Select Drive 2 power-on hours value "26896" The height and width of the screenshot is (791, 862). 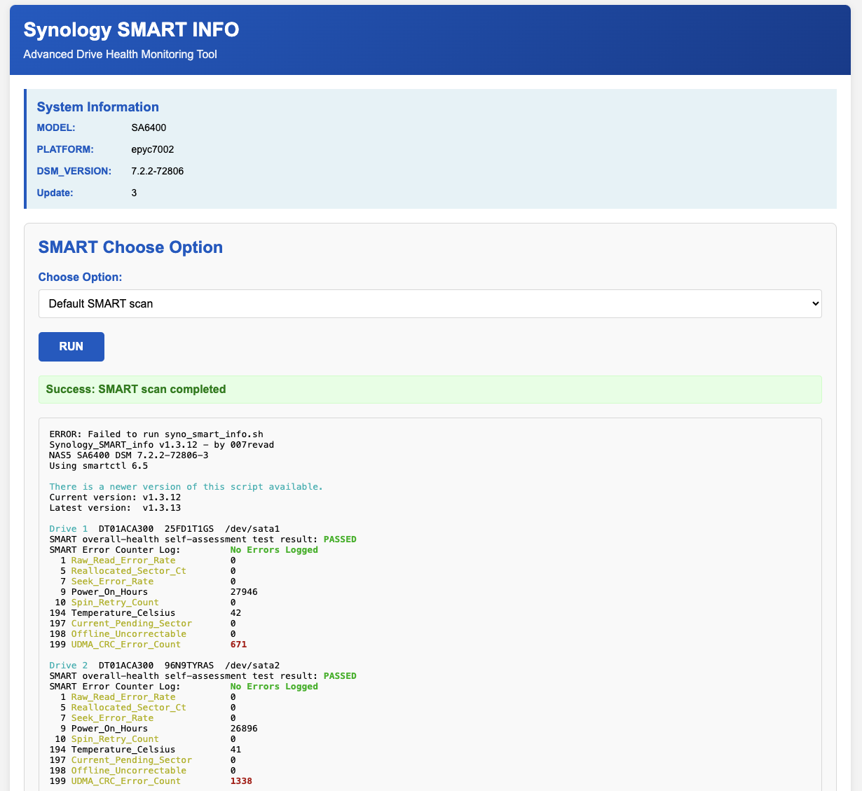coord(244,729)
